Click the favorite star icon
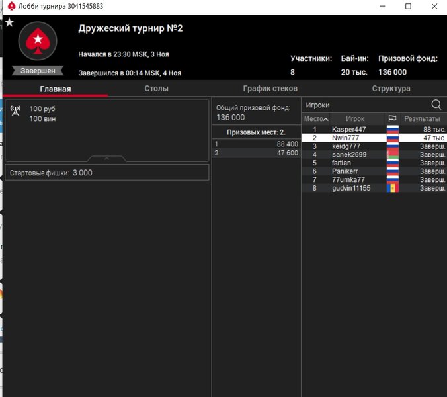This screenshot has width=447, height=397. tap(9, 22)
